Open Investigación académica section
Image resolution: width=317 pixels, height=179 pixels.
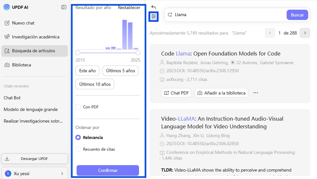[32, 37]
